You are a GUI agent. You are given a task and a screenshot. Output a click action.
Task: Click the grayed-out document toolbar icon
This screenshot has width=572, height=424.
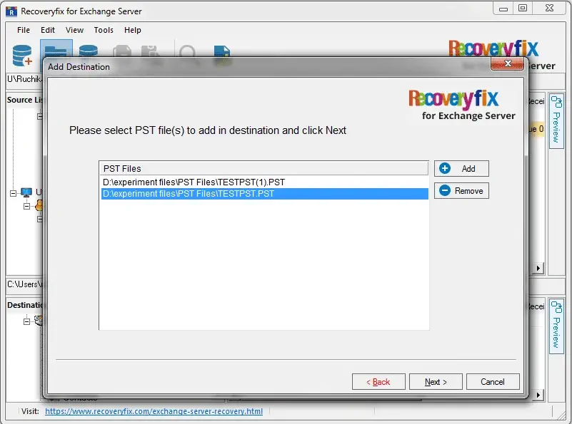click(122, 51)
